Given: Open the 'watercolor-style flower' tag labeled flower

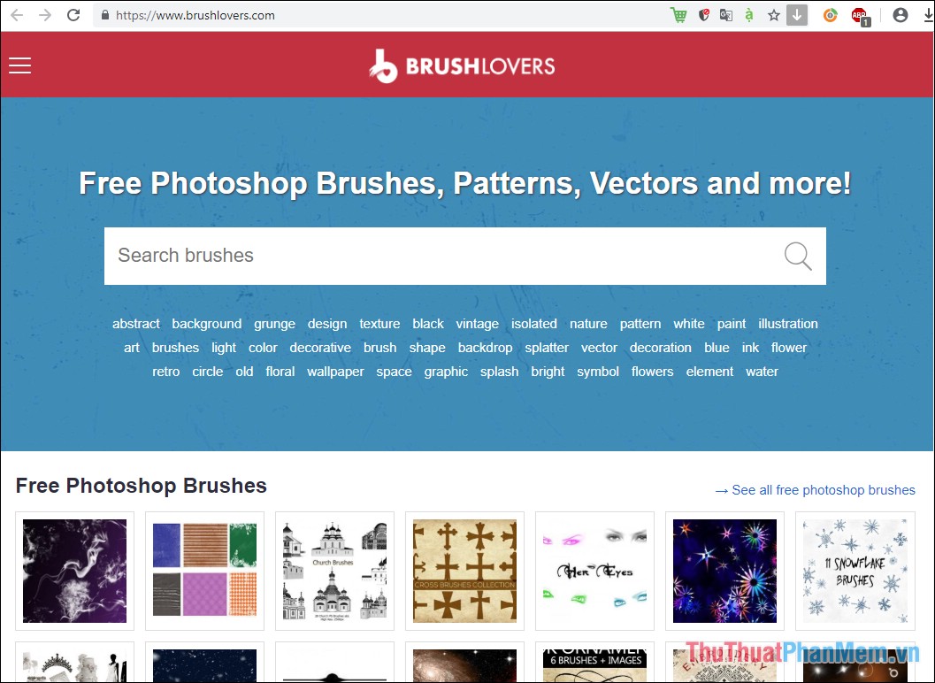Looking at the screenshot, I should click(788, 348).
